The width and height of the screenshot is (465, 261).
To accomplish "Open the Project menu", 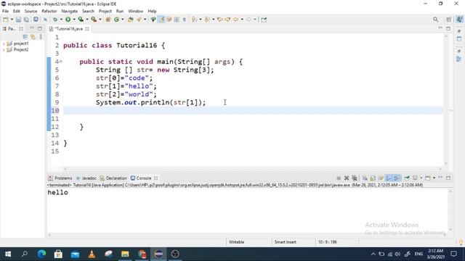I will [x=105, y=11].
